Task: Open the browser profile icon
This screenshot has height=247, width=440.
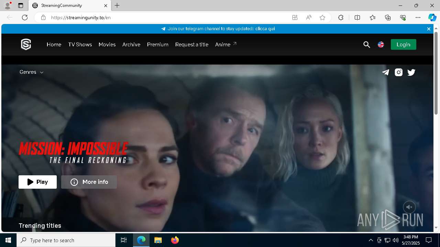Action: [8, 5]
